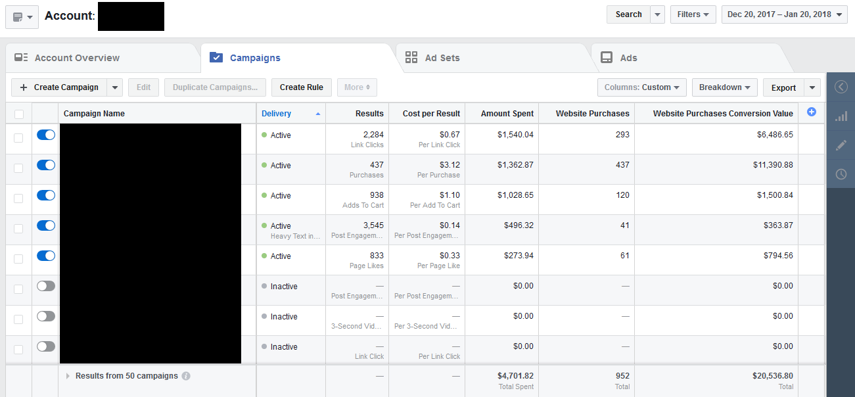The height and width of the screenshot is (397, 855).
Task: Turn off the first active campaign toggle
Action: pyautogui.click(x=46, y=135)
